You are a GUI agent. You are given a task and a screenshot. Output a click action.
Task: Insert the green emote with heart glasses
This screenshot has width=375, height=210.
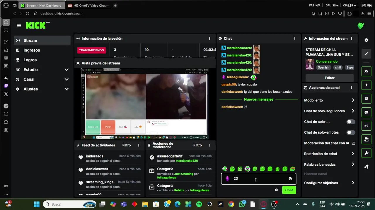click(292, 169)
